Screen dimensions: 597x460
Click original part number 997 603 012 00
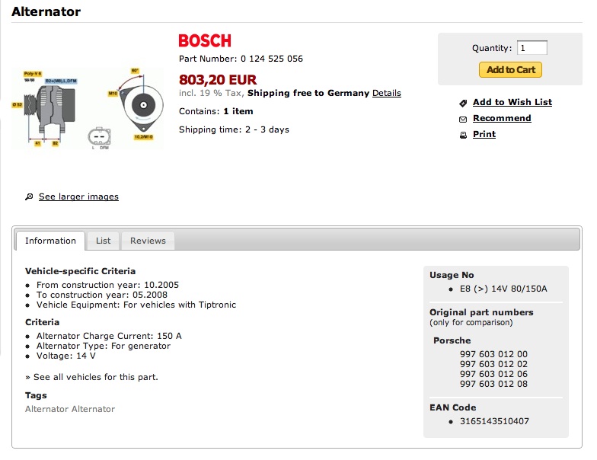point(493,354)
